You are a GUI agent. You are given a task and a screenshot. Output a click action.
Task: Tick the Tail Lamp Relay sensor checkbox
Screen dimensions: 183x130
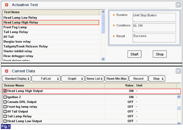5,116
